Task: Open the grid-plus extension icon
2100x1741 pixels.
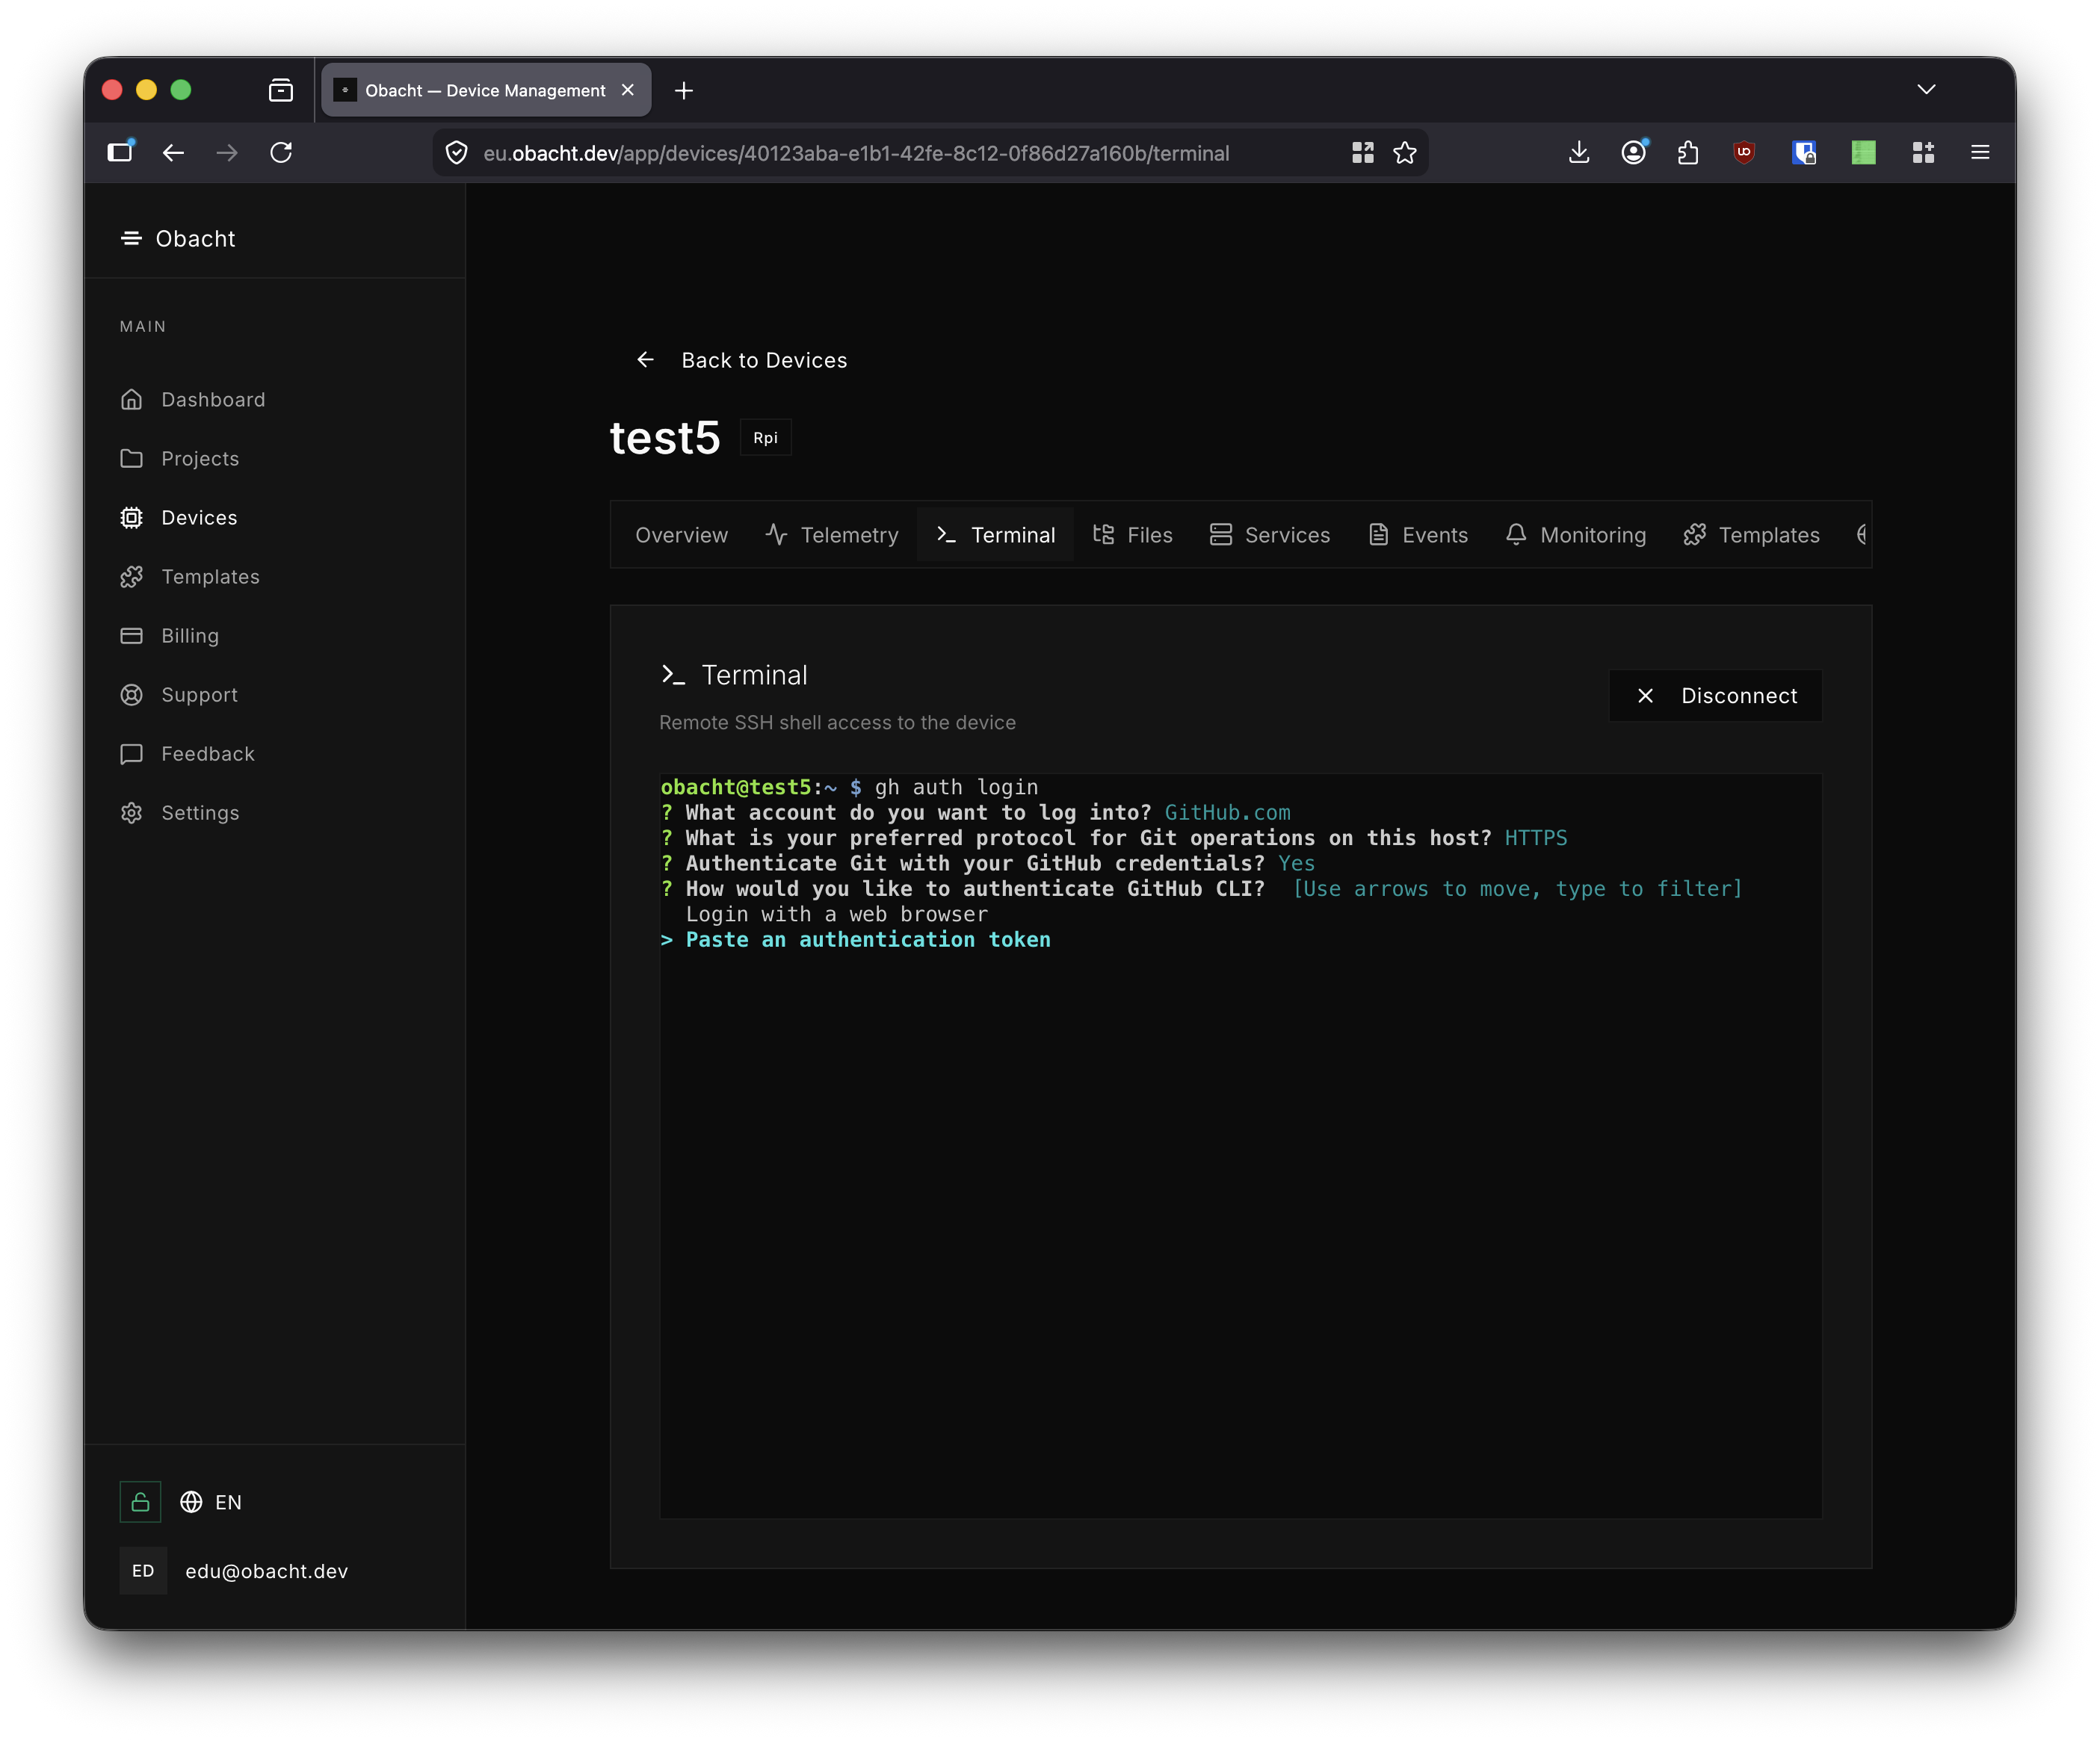Action: pos(1923,153)
